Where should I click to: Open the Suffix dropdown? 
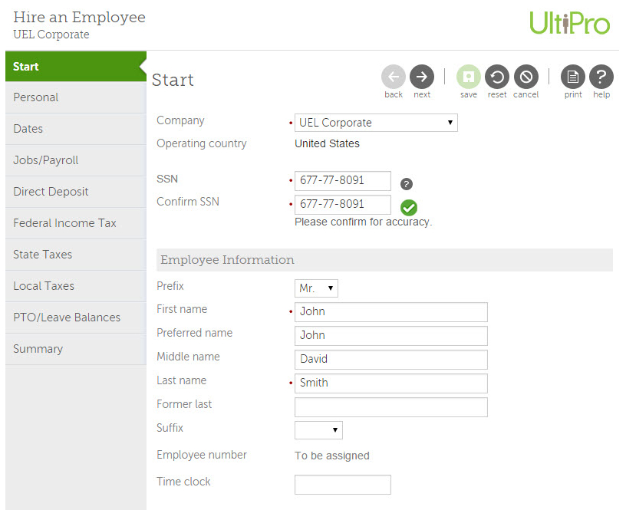tap(318, 430)
